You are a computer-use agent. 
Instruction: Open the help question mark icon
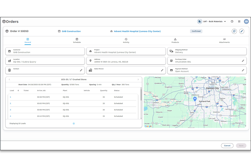tap(232, 22)
